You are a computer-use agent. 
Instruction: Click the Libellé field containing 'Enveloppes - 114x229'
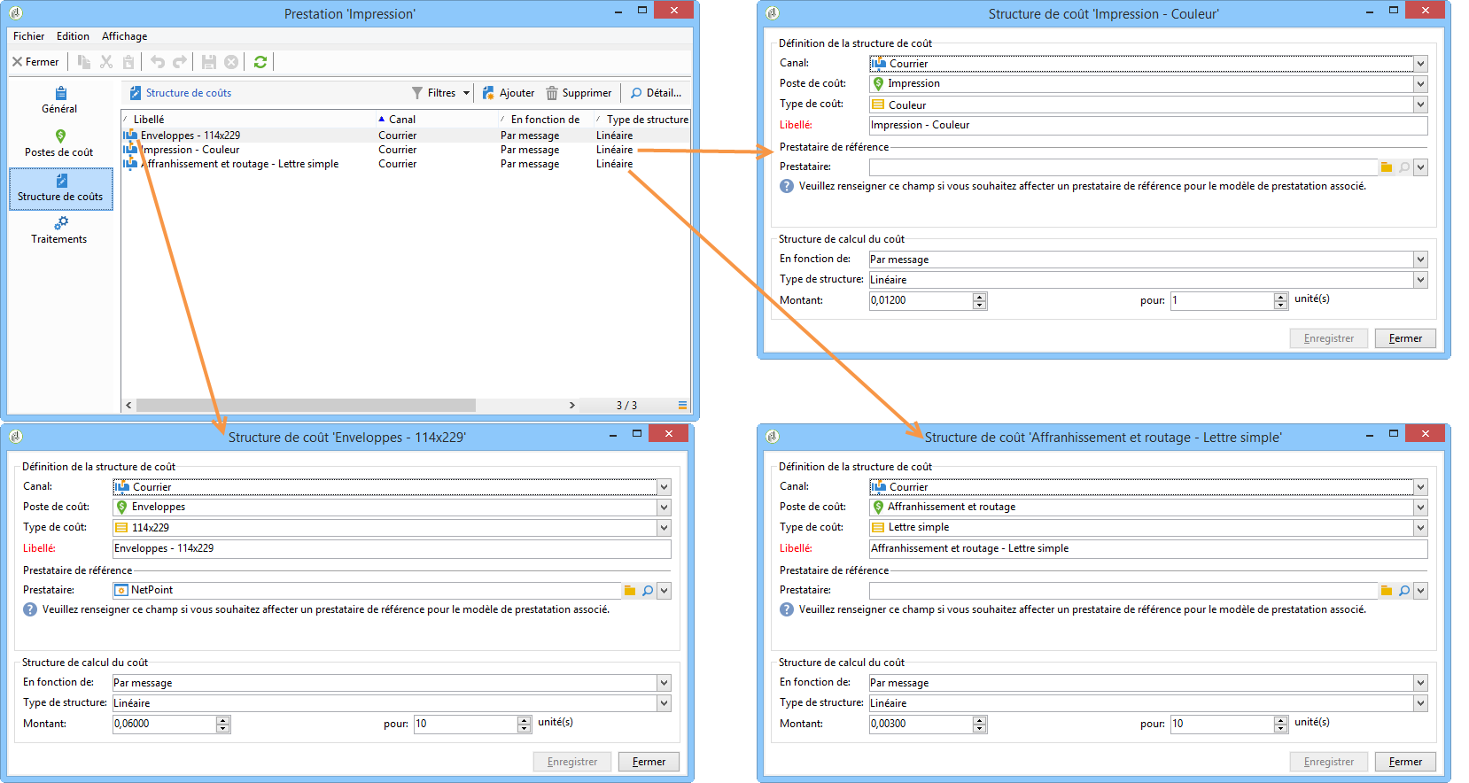[392, 549]
